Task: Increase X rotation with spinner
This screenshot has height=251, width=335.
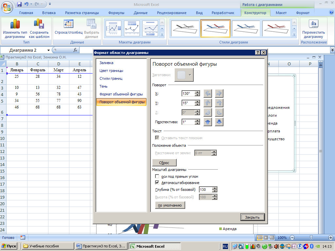Action: point(197,92)
